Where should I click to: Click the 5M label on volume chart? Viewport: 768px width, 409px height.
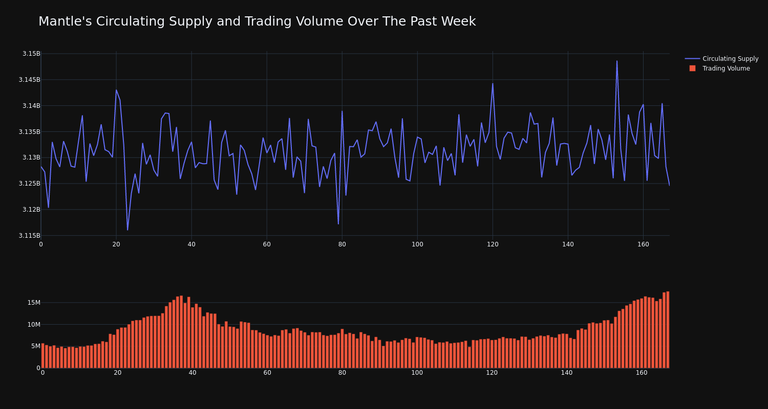click(35, 346)
